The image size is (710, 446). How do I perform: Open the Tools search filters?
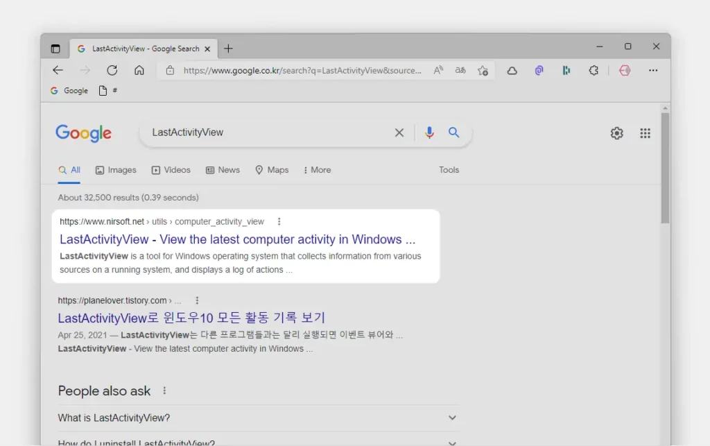[x=449, y=169]
